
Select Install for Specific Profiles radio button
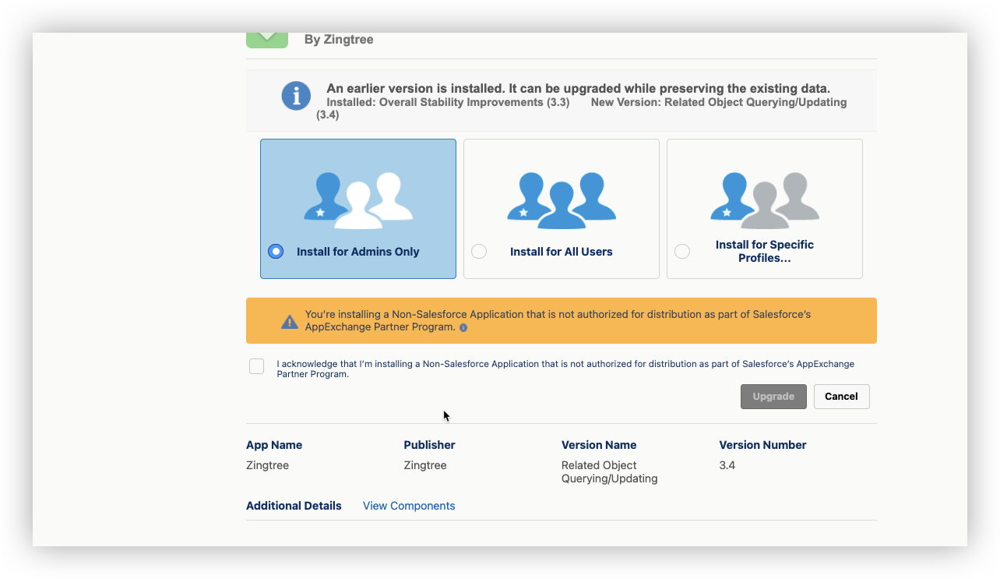point(682,252)
